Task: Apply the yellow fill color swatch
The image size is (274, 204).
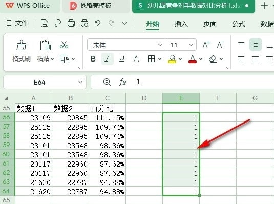Action: click(x=172, y=59)
